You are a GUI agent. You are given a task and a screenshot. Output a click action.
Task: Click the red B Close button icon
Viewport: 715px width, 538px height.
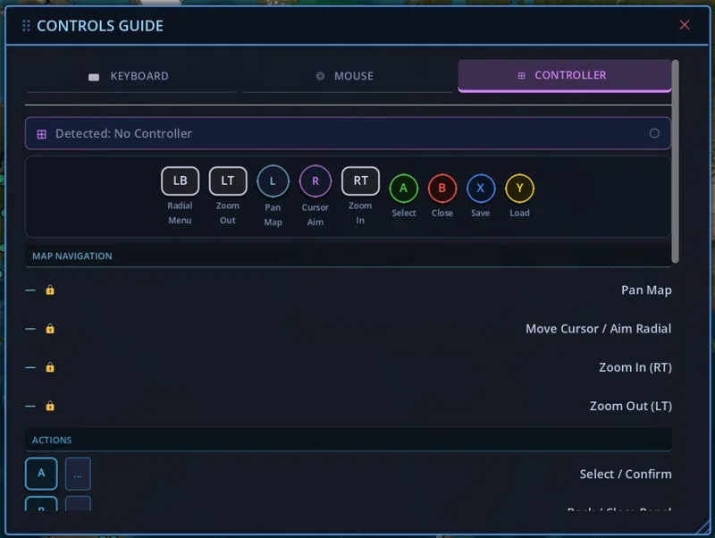(442, 189)
